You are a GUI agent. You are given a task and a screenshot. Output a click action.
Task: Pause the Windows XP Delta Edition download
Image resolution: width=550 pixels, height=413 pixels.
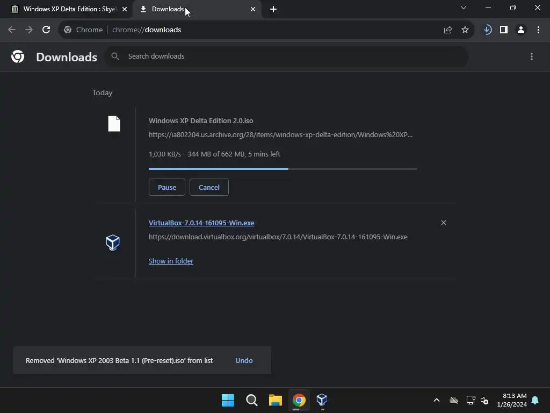point(167,187)
